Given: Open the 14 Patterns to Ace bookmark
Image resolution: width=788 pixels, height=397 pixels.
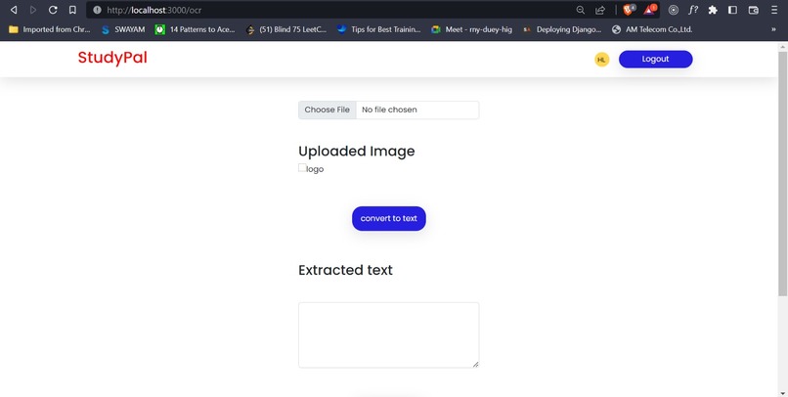Looking at the screenshot, I should tap(195, 29).
